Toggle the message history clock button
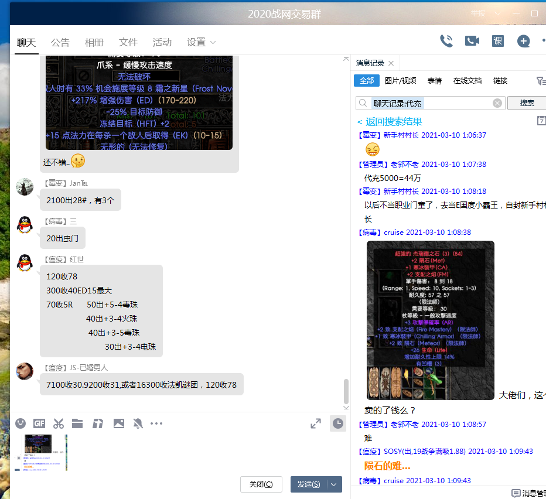546x499 pixels. click(337, 423)
